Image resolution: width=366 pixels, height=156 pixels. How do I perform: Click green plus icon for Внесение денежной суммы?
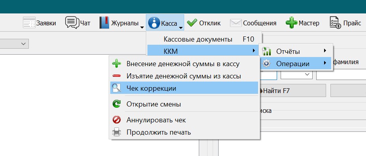[x=117, y=64]
